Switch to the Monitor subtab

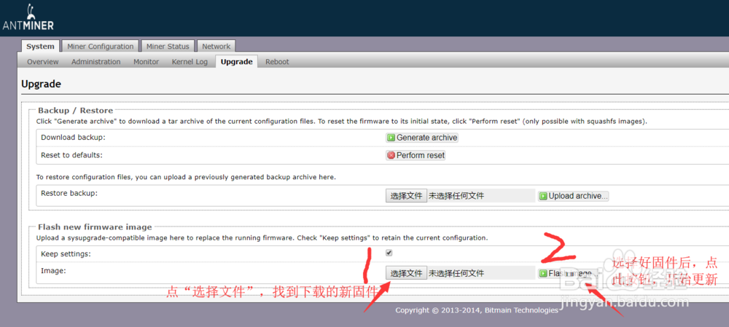point(146,61)
